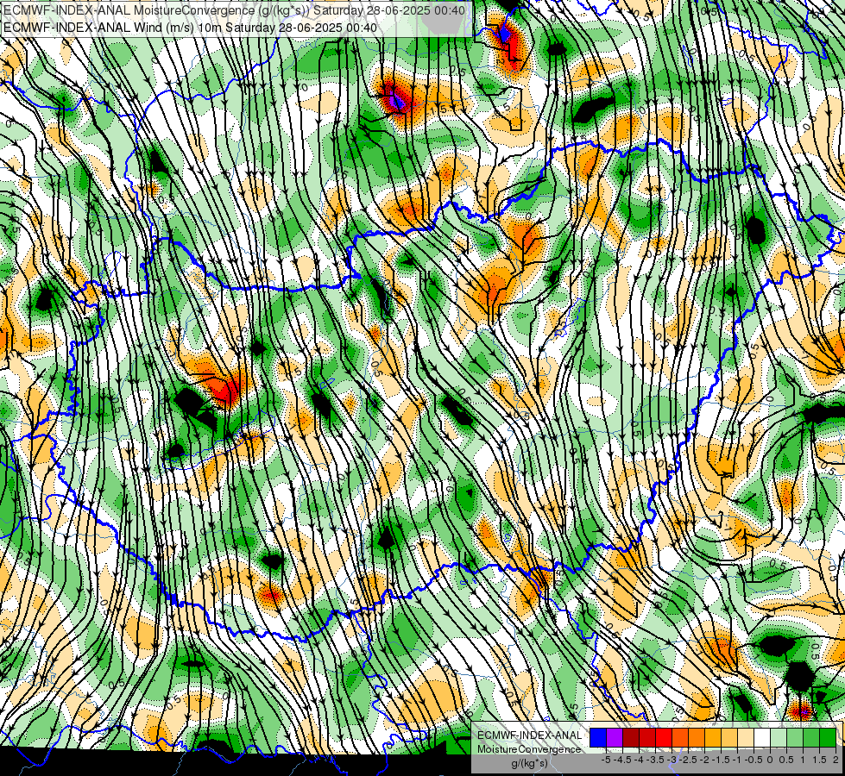Click the lightest green legend swatch
Viewport: 845px width, 776px height.
coord(779,737)
